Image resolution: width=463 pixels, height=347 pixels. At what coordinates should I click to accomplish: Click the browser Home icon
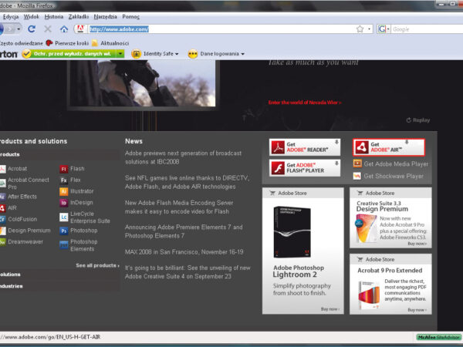64,29
